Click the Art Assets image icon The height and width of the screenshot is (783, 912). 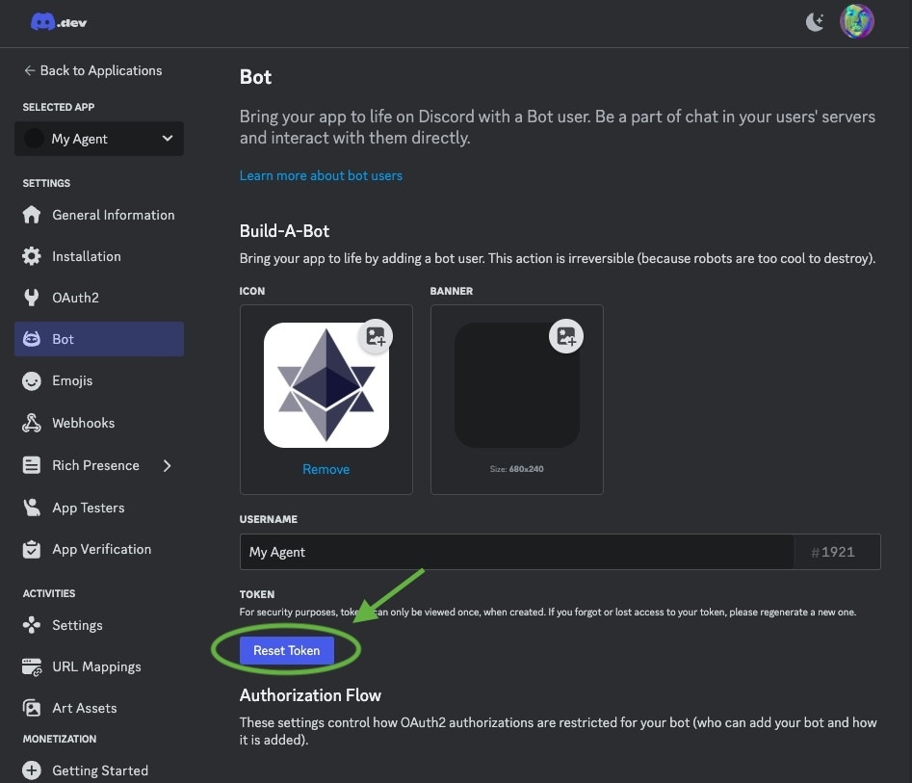point(32,708)
